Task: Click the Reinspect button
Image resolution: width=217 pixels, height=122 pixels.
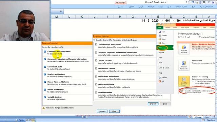Action: point(102,111)
